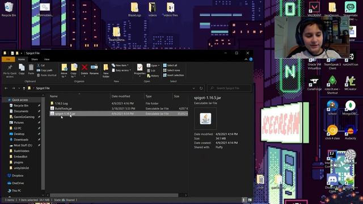Open GavinGoGaming in navigation pane
This screenshot has height=204, width=363.
pyautogui.click(x=24, y=117)
